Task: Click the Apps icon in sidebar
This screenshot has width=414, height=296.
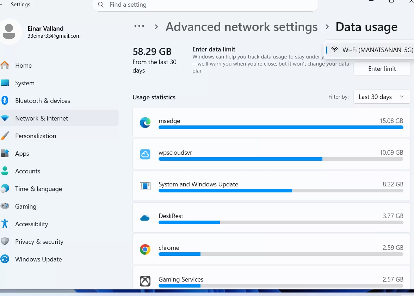Action: point(5,153)
